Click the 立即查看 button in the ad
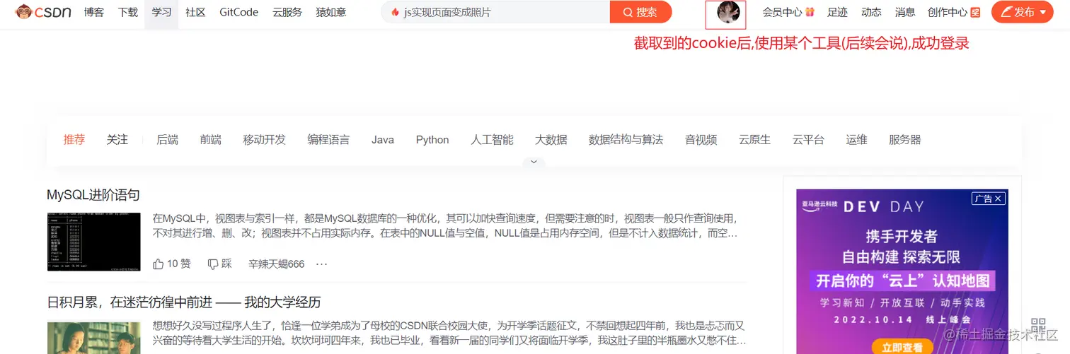The height and width of the screenshot is (354, 1070). click(902, 347)
